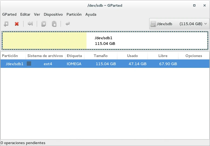The height and width of the screenshot is (146, 210).
Task: Click the disk drive icon in device selector
Action: tap(153, 24)
